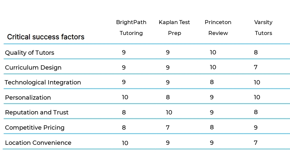Viewport: 290px width, 158px height.
Task: Click the Varsity Tutors column header
Action: (x=263, y=28)
